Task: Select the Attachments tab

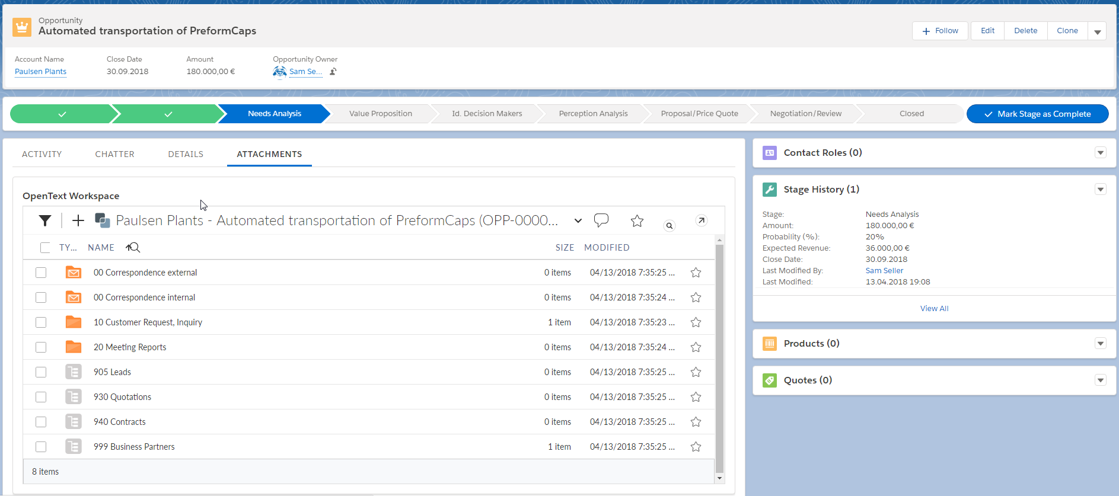Action: pos(270,154)
